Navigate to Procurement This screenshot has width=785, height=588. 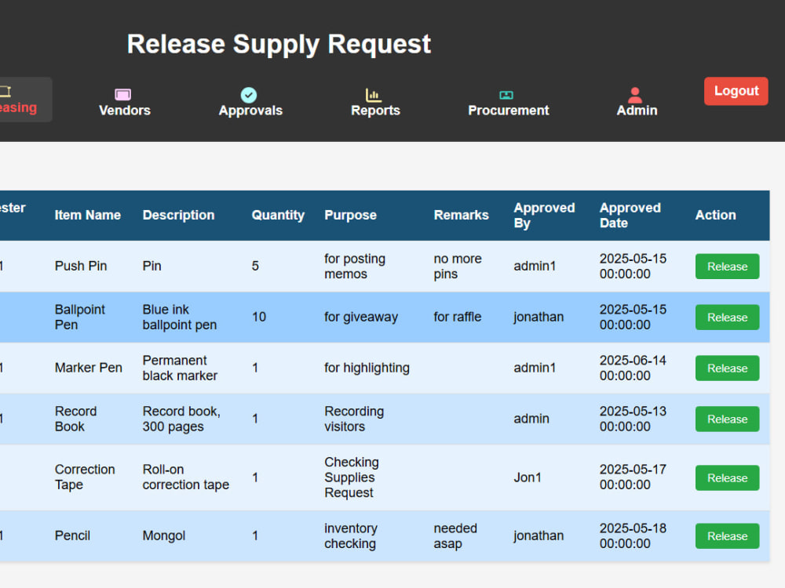pos(508,111)
